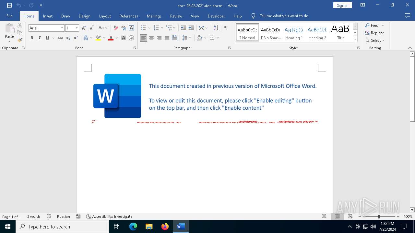Screen dimensions: 415x233
Task: Open the Mailings tab
Action: tap(154, 16)
